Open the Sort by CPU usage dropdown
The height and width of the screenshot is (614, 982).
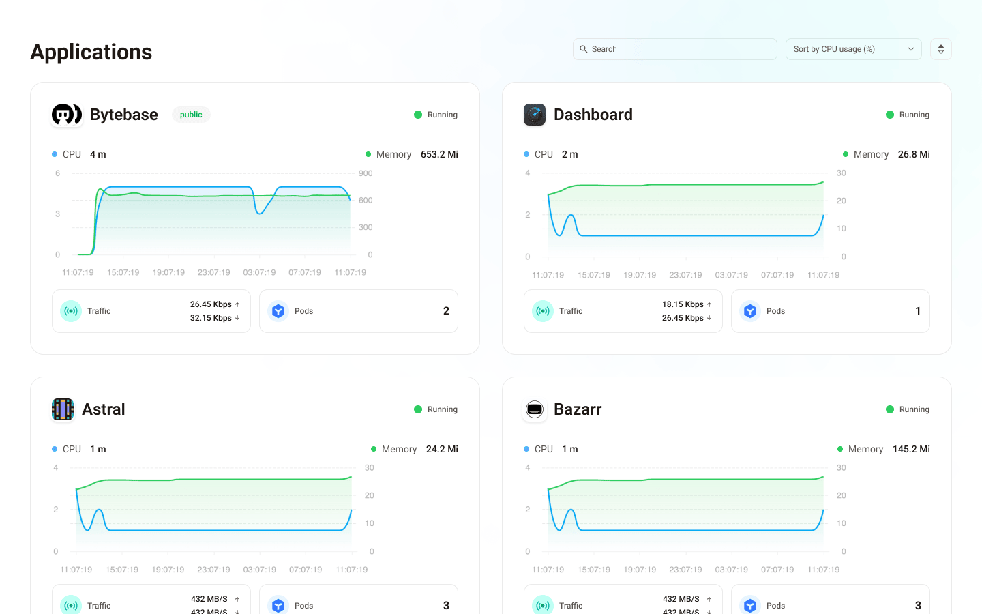(x=846, y=49)
